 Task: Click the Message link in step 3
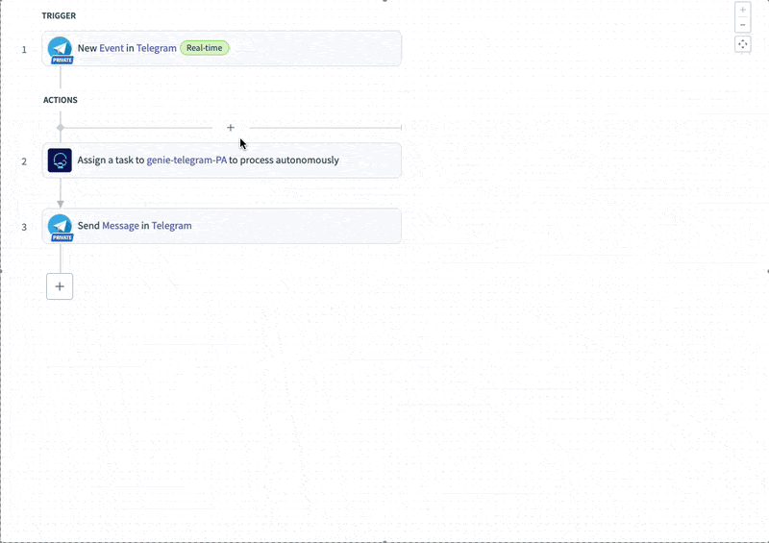121,226
